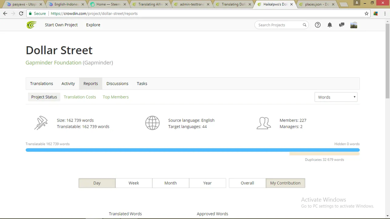390x219 pixels.
Task: Open the Words unit dropdown
Action: 336,97
